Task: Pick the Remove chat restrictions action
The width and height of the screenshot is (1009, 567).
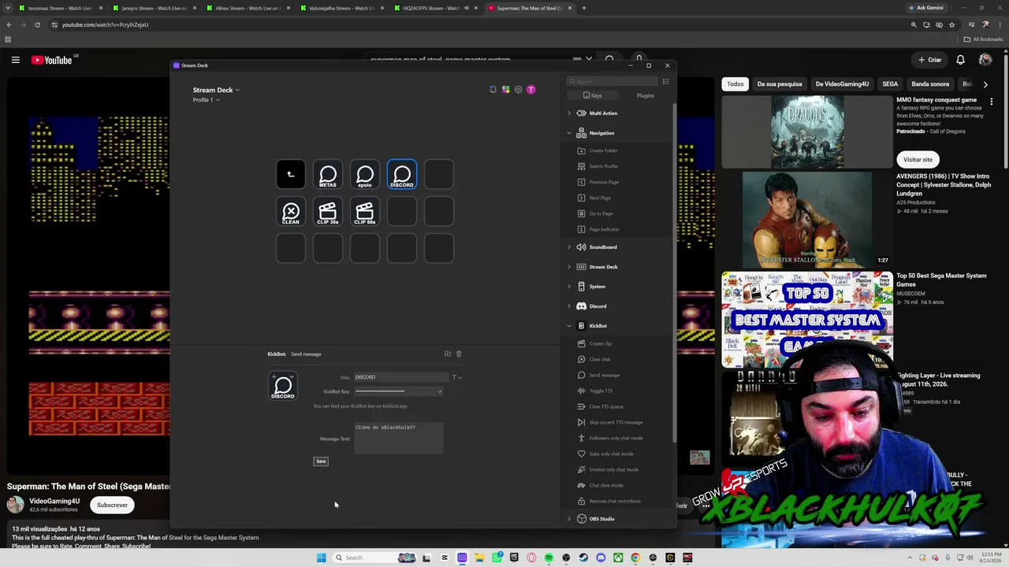Action: click(615, 501)
